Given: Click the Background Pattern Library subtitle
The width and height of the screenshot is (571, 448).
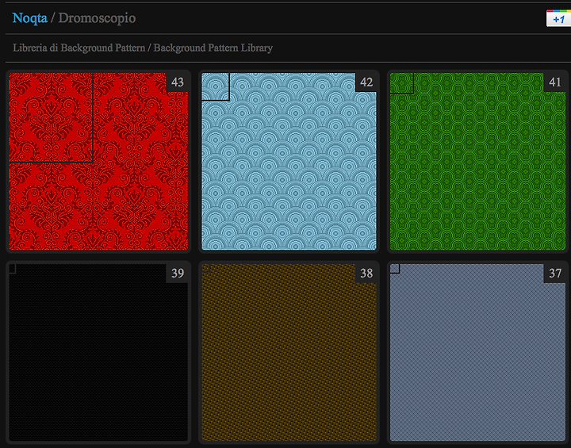Looking at the screenshot, I should tap(213, 48).
